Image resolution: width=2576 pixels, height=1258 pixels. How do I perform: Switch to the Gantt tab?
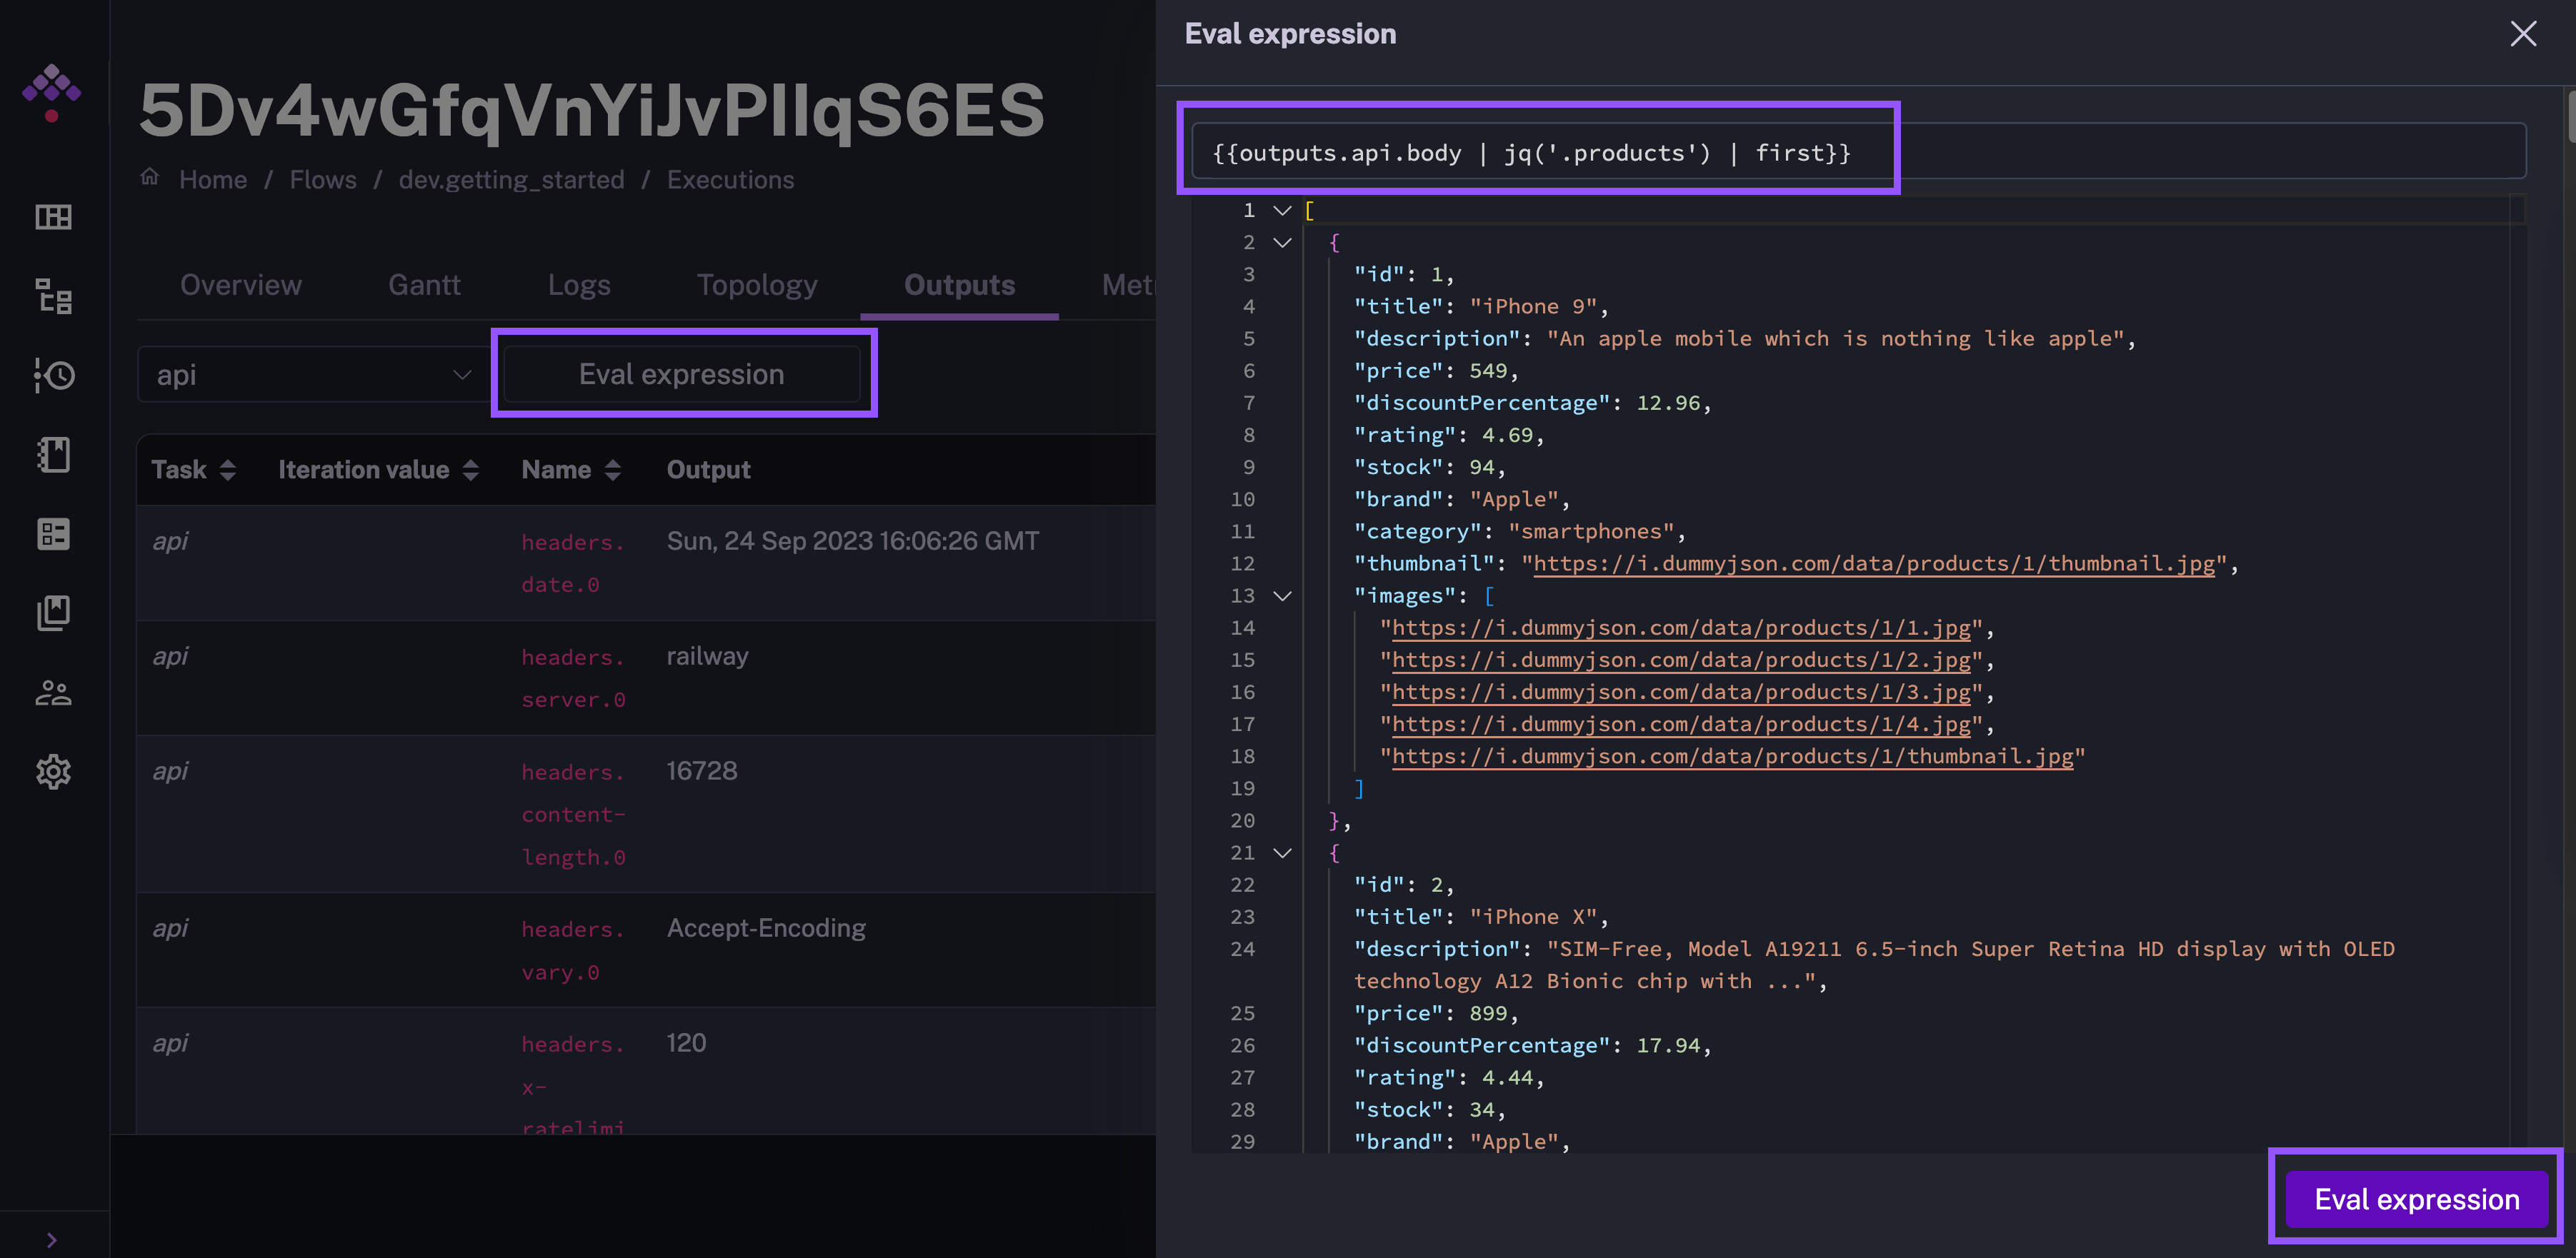pyautogui.click(x=424, y=284)
